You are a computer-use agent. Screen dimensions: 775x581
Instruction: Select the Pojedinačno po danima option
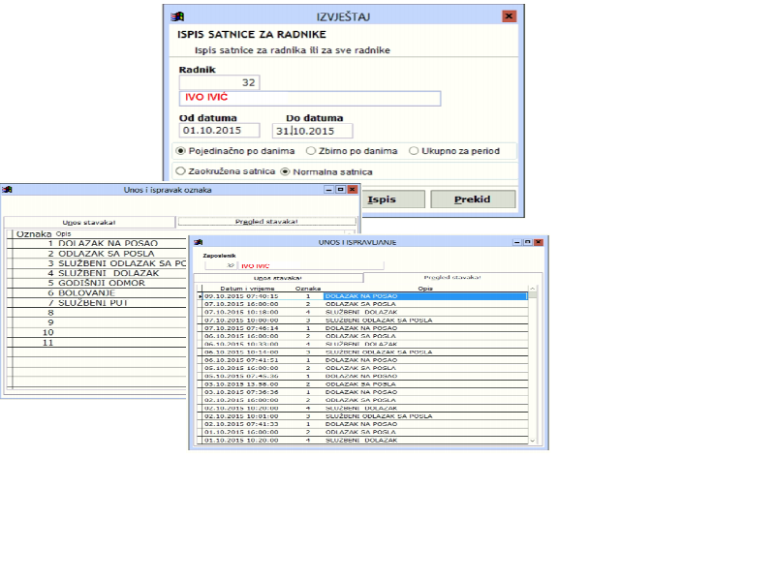coord(181,151)
